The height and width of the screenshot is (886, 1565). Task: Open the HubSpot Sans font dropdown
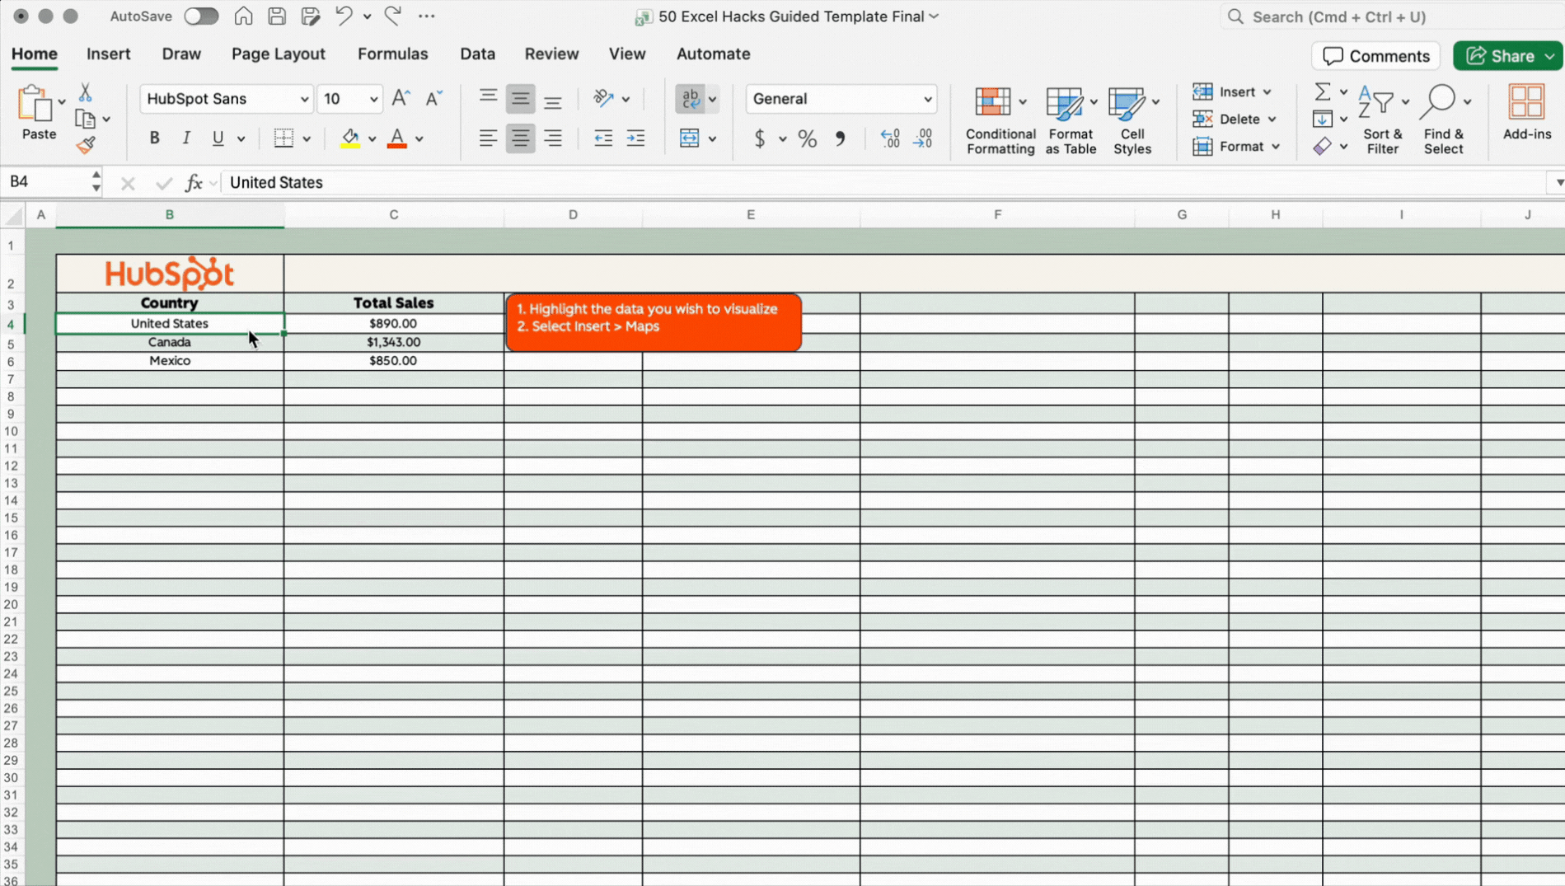pyautogui.click(x=304, y=100)
